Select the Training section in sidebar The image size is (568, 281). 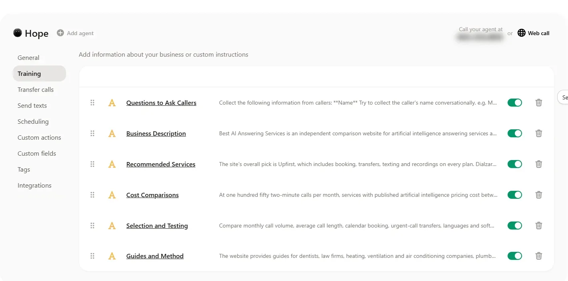39,73
